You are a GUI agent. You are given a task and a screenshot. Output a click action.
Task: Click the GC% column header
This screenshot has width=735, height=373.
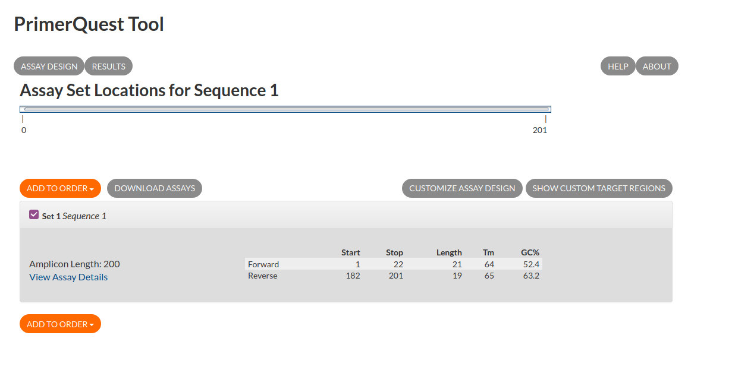tap(530, 252)
